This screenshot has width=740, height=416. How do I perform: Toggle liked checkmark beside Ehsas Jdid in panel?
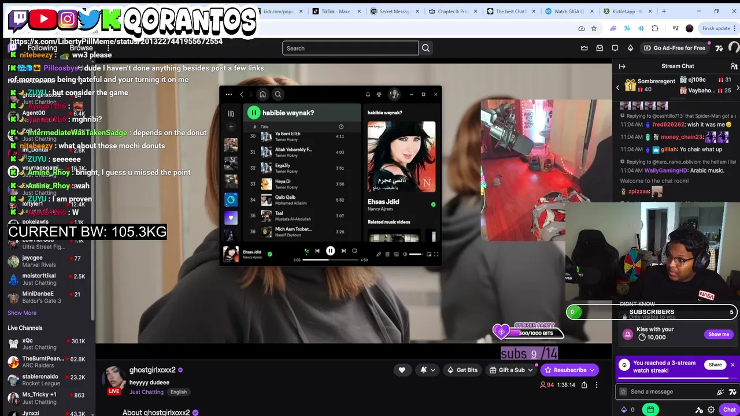[433, 205]
